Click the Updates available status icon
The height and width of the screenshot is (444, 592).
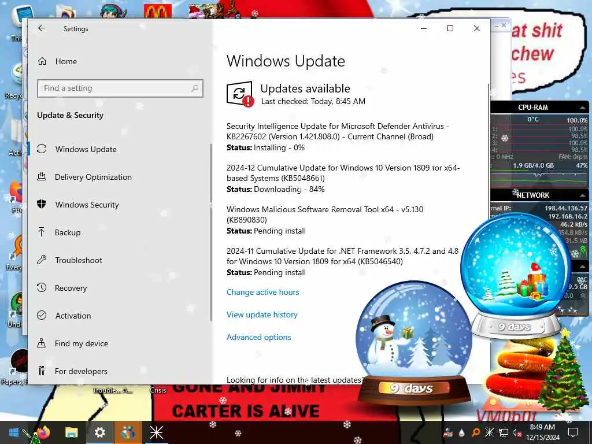[240, 94]
